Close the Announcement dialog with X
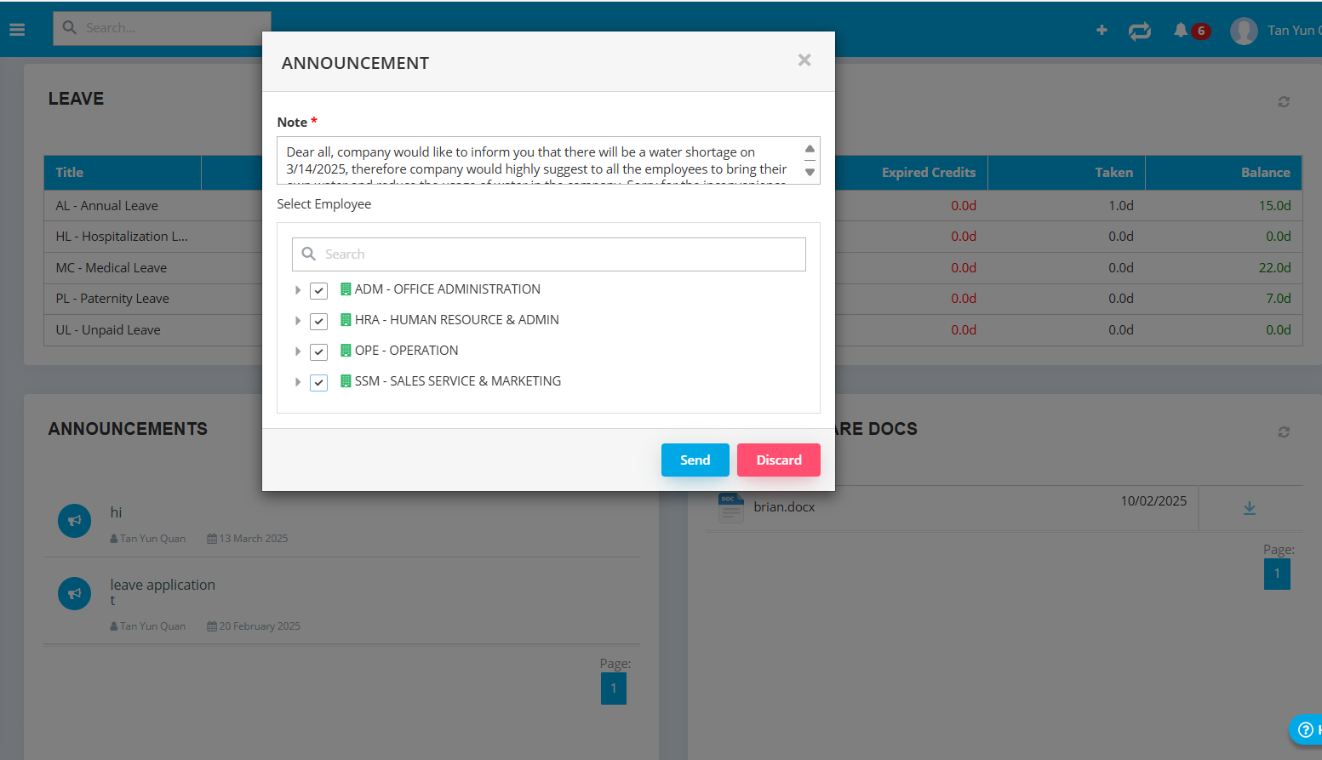The image size is (1322, 760). click(804, 60)
